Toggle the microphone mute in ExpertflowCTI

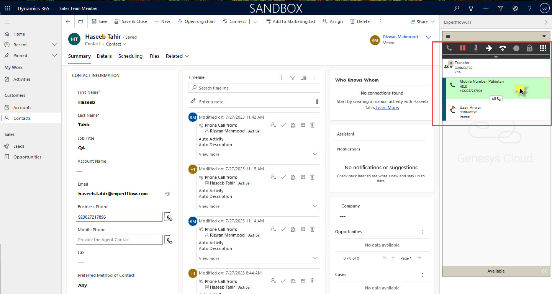(476, 48)
